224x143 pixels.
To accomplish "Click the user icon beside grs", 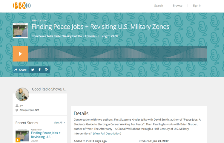I will (x=17, y=105).
